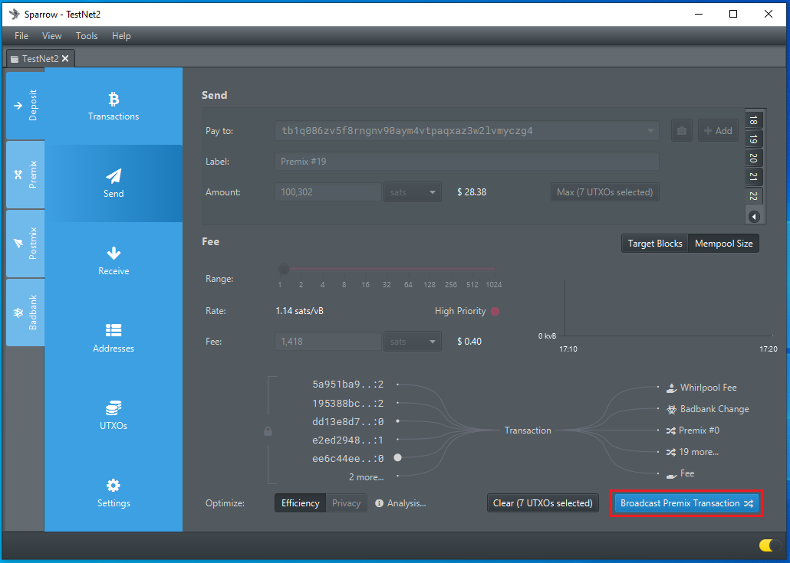The width and height of the screenshot is (790, 563).
Task: Open the File menu
Action: coord(21,36)
